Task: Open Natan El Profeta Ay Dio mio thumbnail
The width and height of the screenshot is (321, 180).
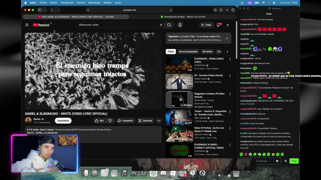Action: coord(179,134)
